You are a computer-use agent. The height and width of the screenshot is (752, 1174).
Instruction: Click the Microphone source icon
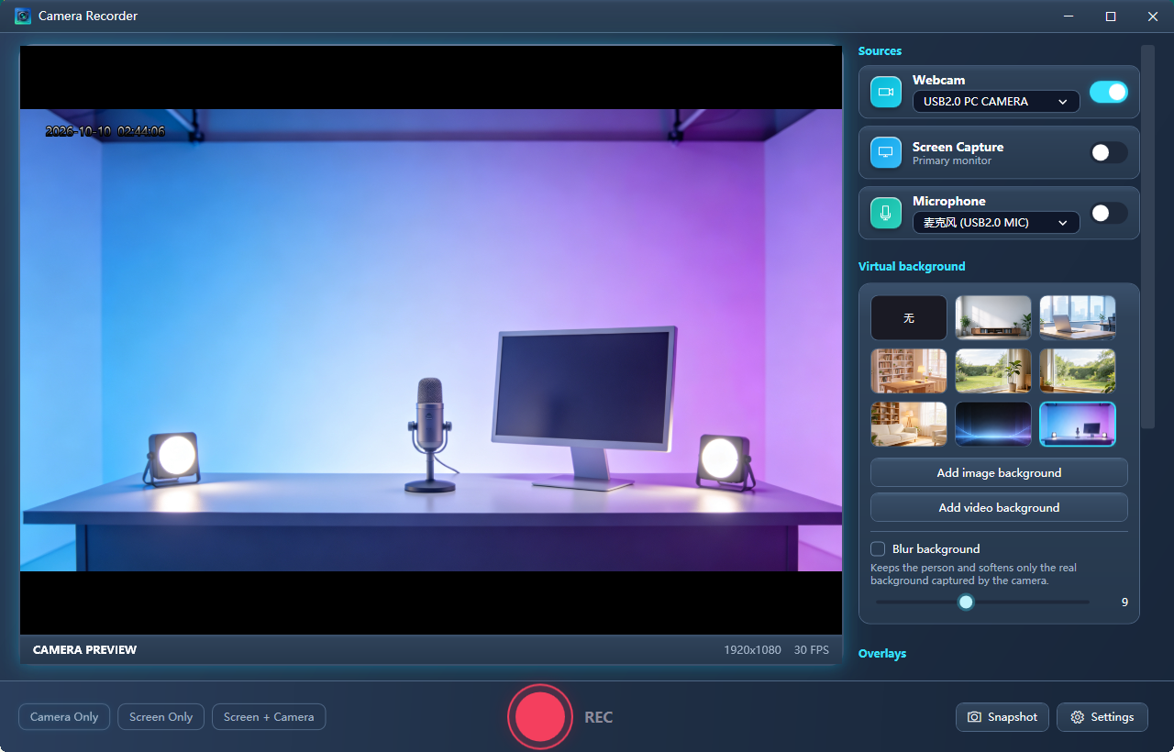coord(886,213)
